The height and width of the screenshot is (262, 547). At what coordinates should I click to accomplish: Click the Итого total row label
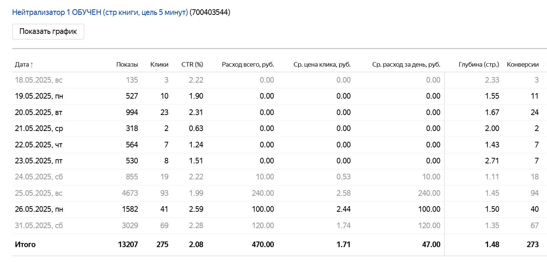pyautogui.click(x=25, y=245)
